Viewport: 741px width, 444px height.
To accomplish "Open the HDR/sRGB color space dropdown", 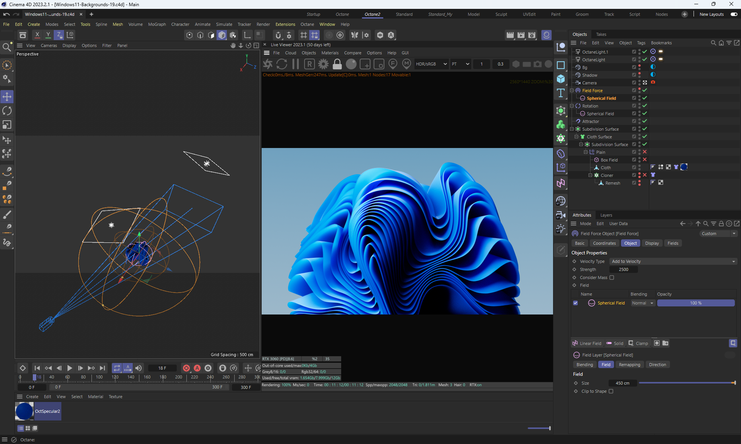I will pos(431,64).
